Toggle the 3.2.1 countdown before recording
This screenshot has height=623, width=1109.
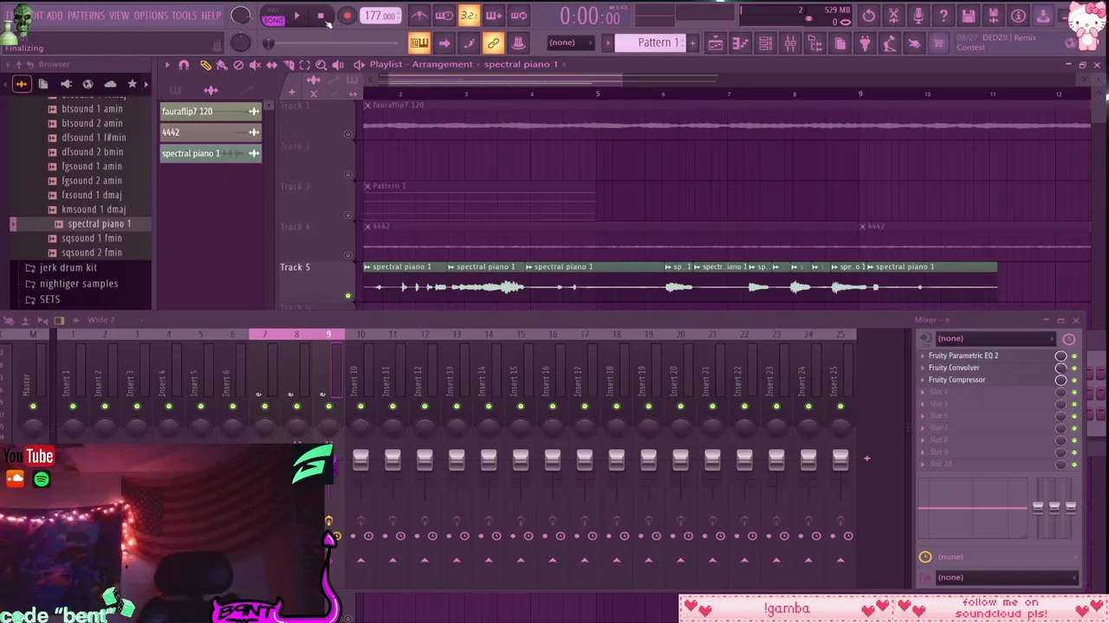click(x=469, y=16)
